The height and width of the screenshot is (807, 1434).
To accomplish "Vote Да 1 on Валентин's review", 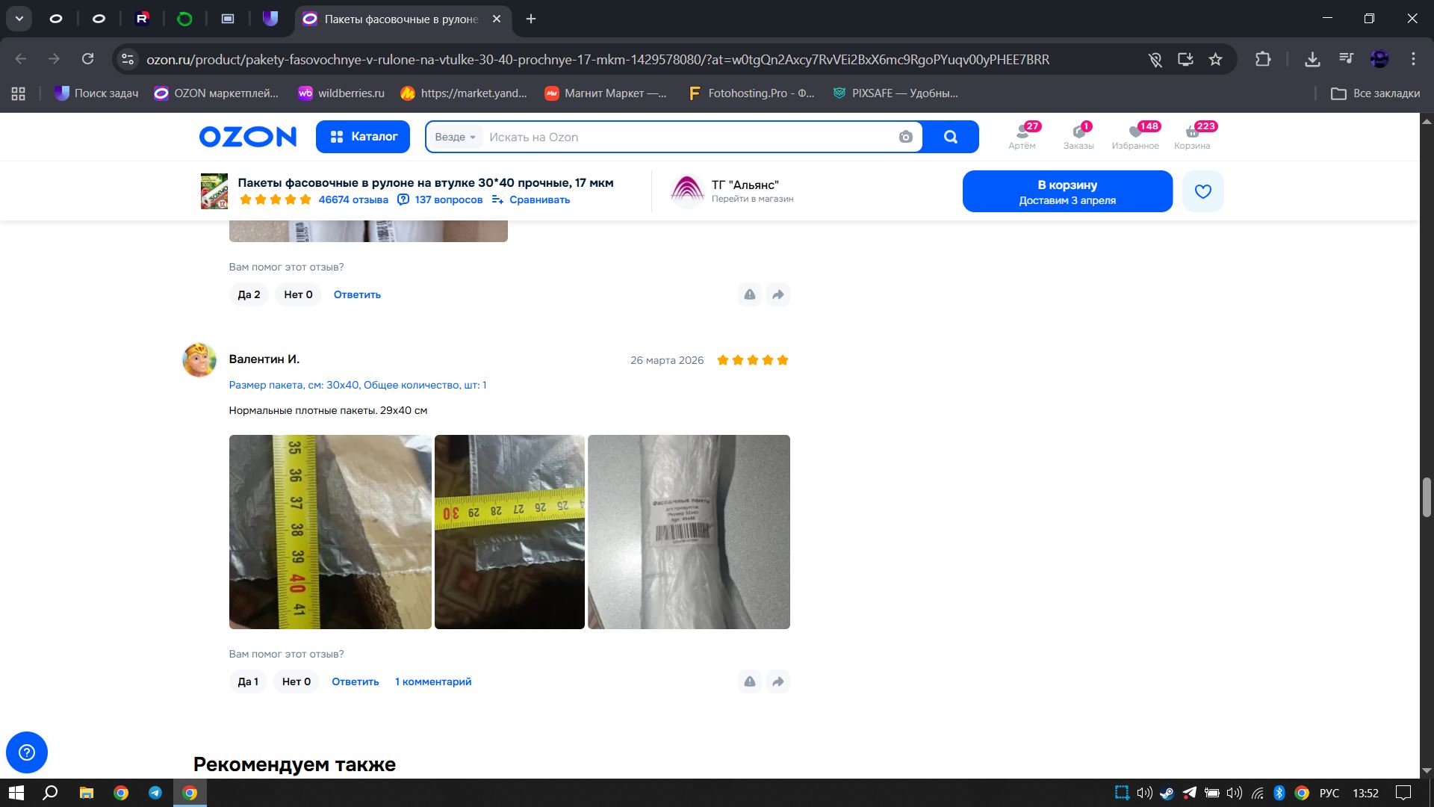I will point(248,681).
